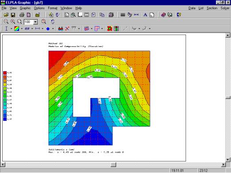This screenshot has height=173, width=231.
Task: Click the Section command
Action: pos(212,8)
